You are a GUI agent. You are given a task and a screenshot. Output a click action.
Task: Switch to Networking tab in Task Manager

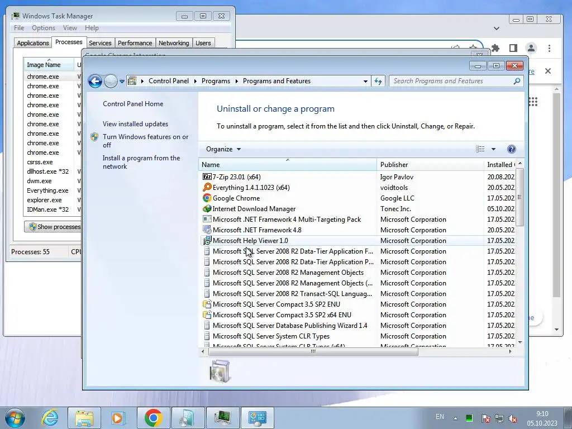click(174, 43)
